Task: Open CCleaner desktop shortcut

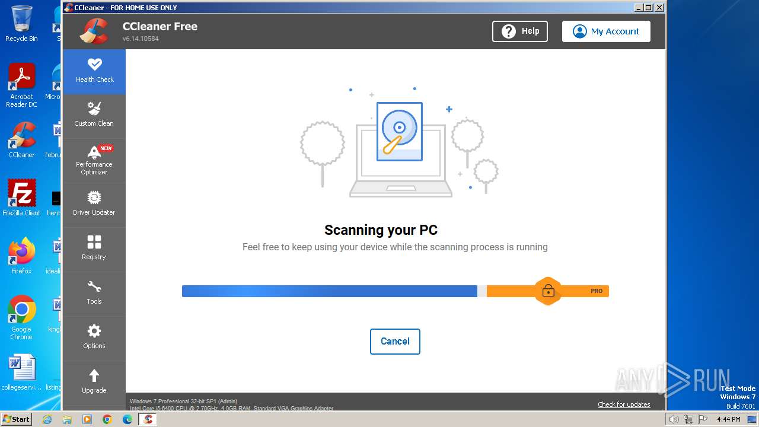Action: (21, 140)
